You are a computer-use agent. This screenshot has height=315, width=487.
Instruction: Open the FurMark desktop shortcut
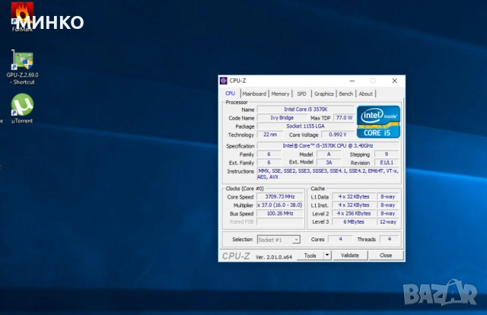coord(22,17)
